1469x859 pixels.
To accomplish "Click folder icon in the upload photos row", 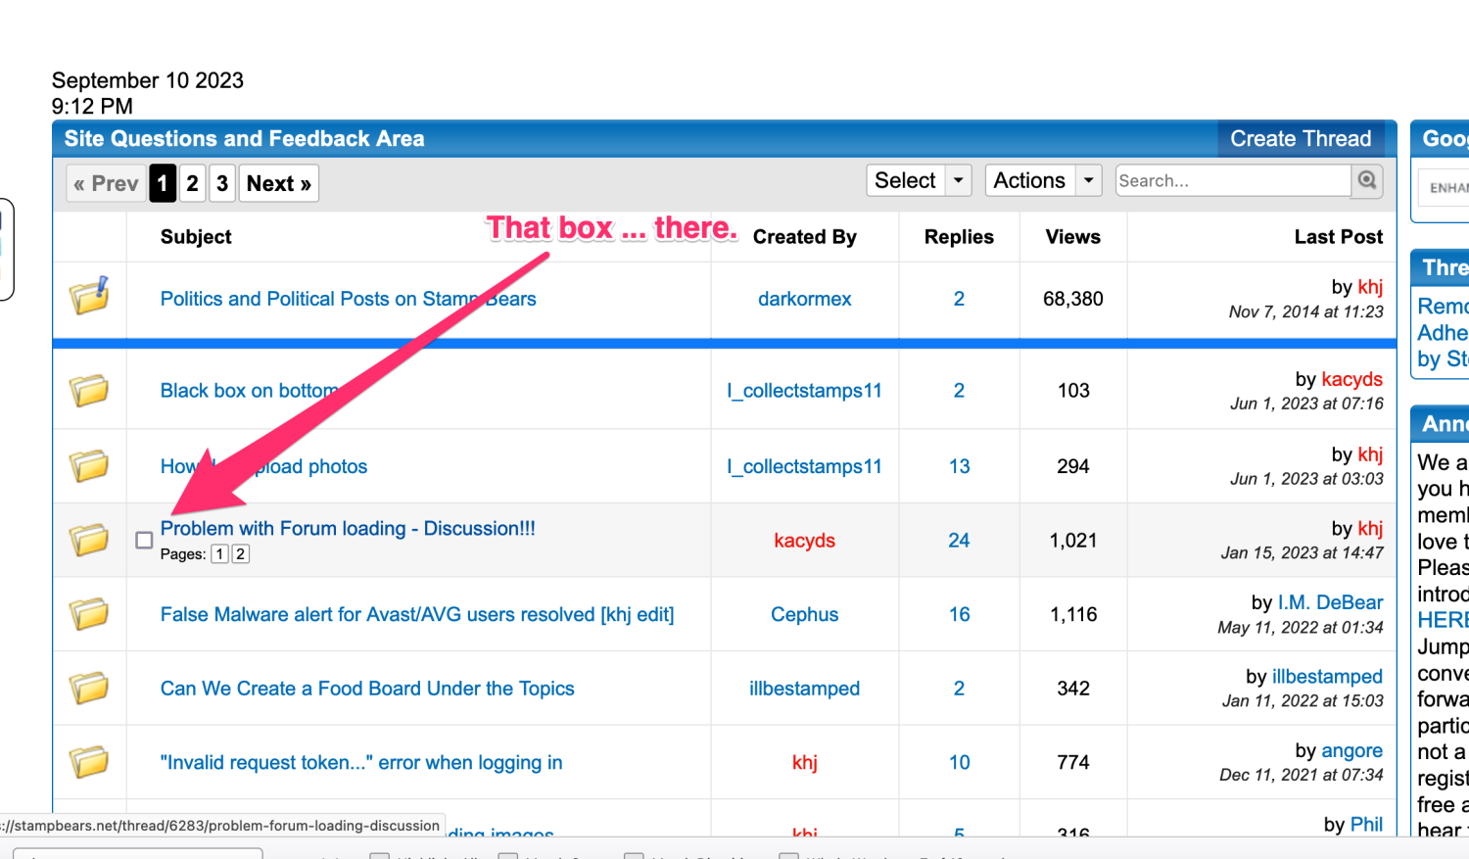I will point(89,465).
